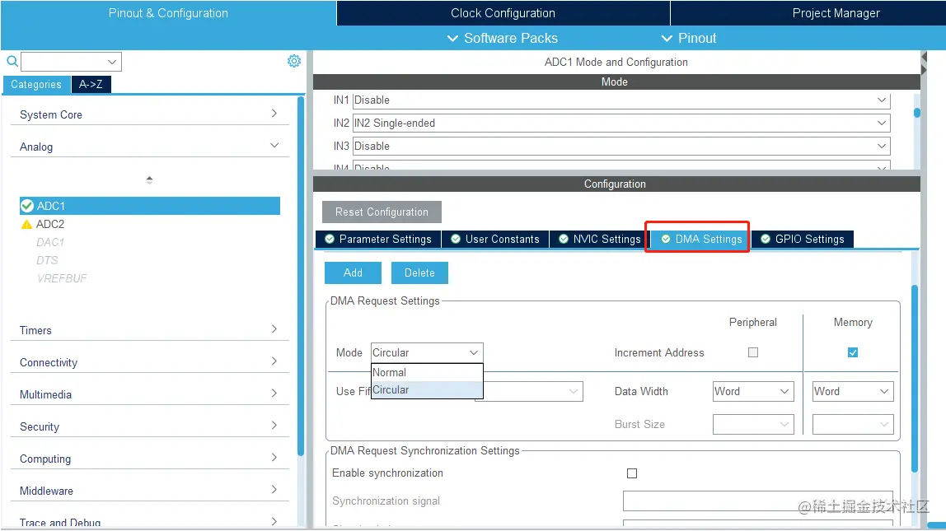Switch to Pinout & Configuration tab
946x531 pixels.
click(x=168, y=12)
